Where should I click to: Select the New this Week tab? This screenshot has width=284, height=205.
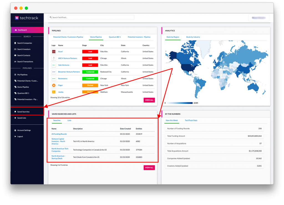(x=172, y=120)
